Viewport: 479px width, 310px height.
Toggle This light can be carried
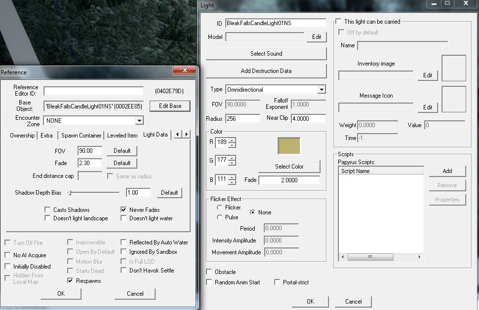339,22
